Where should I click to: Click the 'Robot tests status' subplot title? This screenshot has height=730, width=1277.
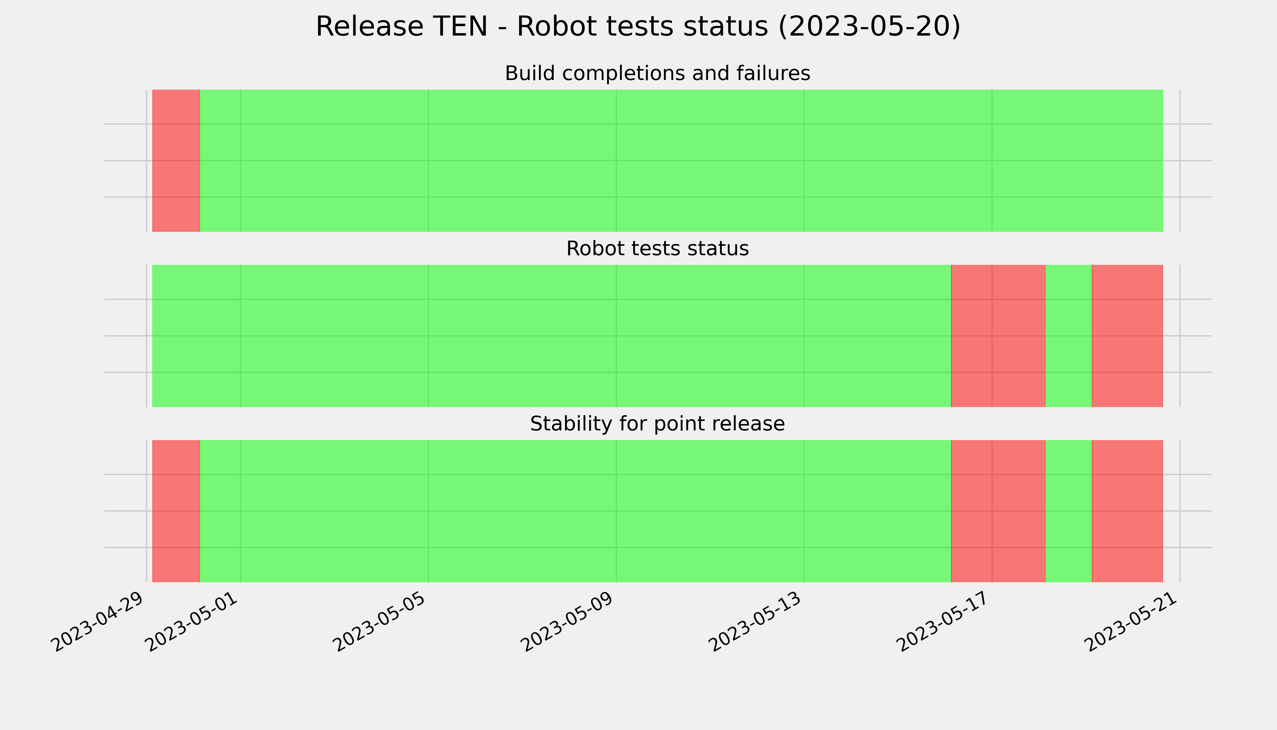(x=657, y=249)
